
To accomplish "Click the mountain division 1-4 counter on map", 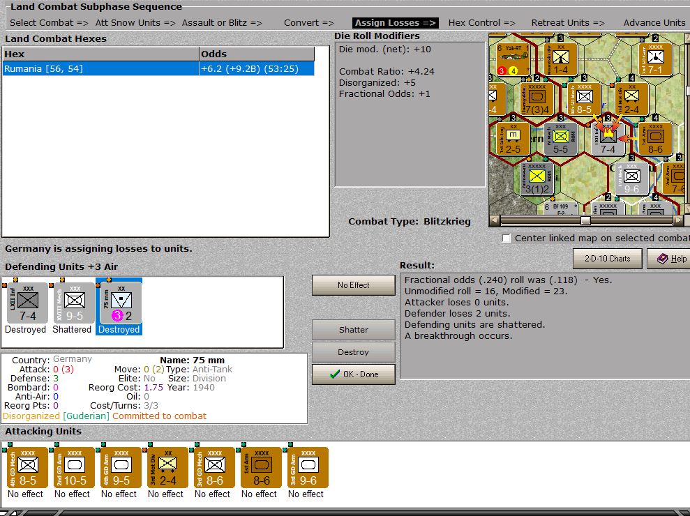I will 560,59.
